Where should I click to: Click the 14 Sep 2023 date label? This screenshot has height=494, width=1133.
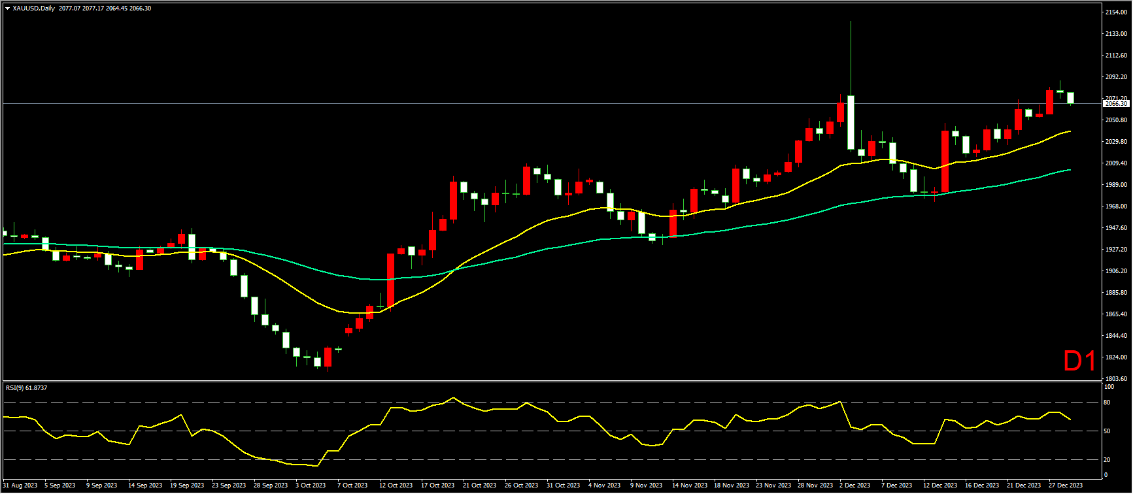coord(145,486)
